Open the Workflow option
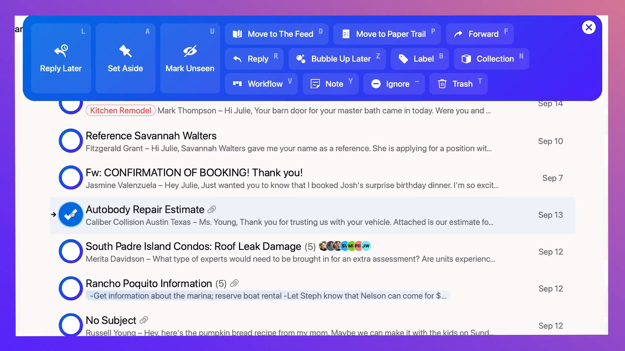This screenshot has height=351, width=625. pos(261,84)
